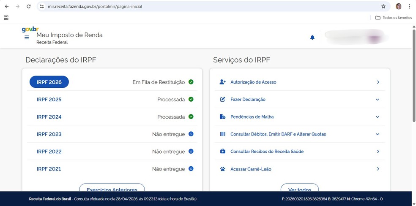Open the IRPF 2025 declaration
The height and width of the screenshot is (206, 416).
point(49,100)
